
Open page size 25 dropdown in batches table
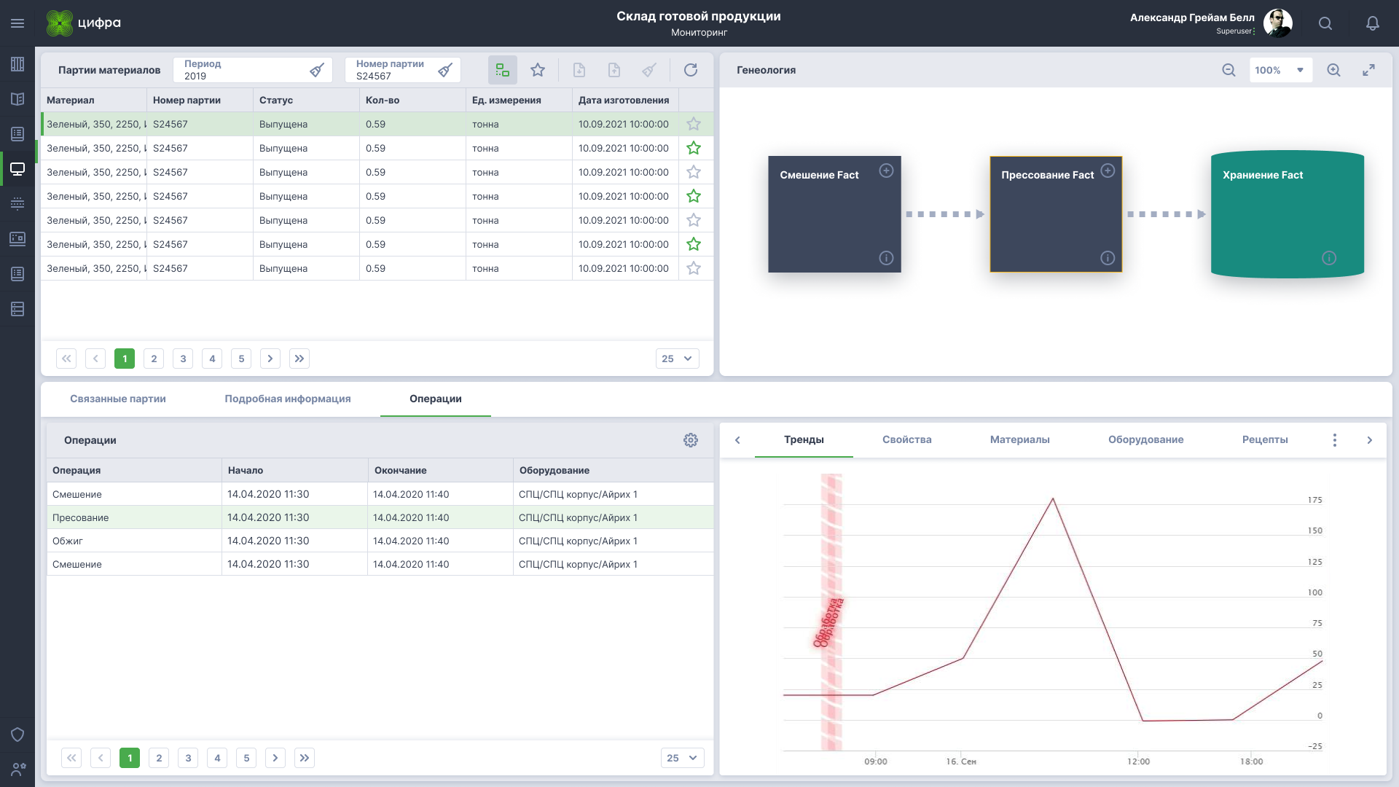pyautogui.click(x=677, y=359)
